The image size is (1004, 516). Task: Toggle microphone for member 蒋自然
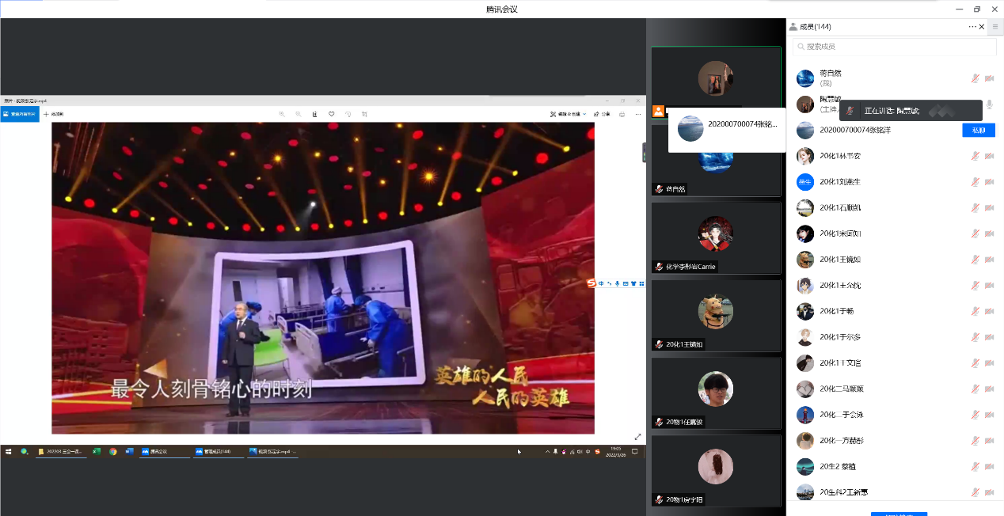975,78
